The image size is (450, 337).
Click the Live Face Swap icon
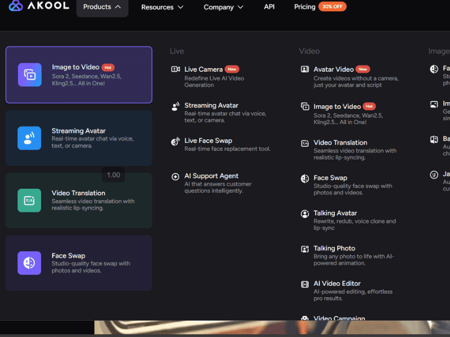175,141
